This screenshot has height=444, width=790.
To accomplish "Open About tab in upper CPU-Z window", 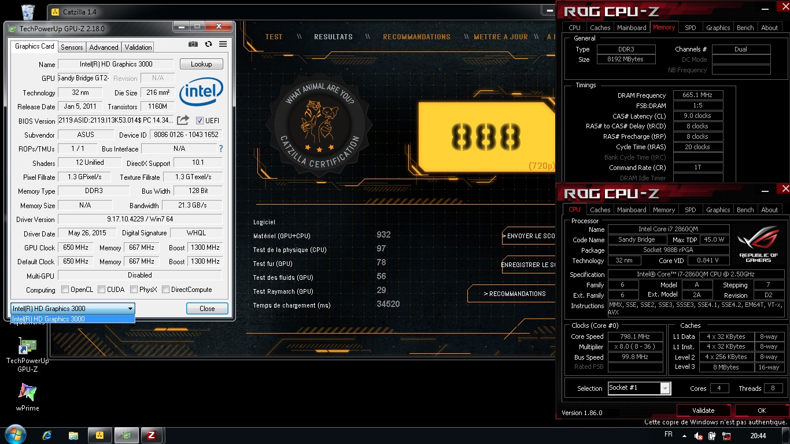I will coord(769,28).
